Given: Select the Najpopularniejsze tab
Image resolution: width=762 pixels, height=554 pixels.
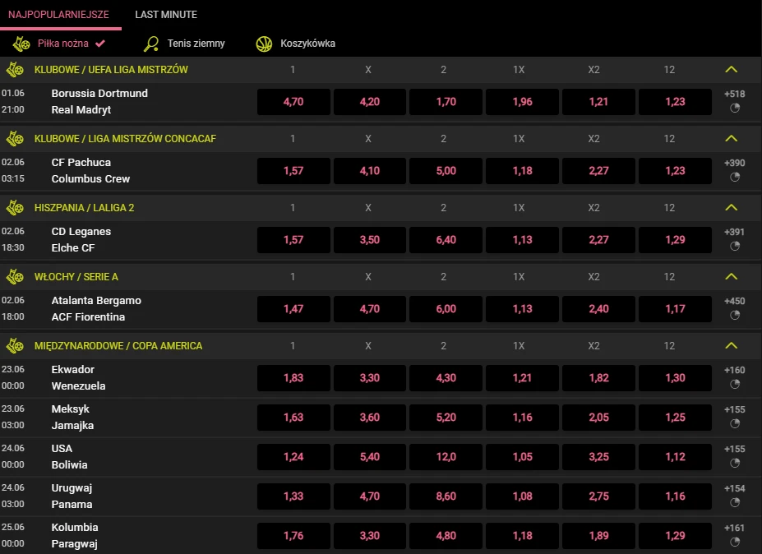Looking at the screenshot, I should click(59, 15).
